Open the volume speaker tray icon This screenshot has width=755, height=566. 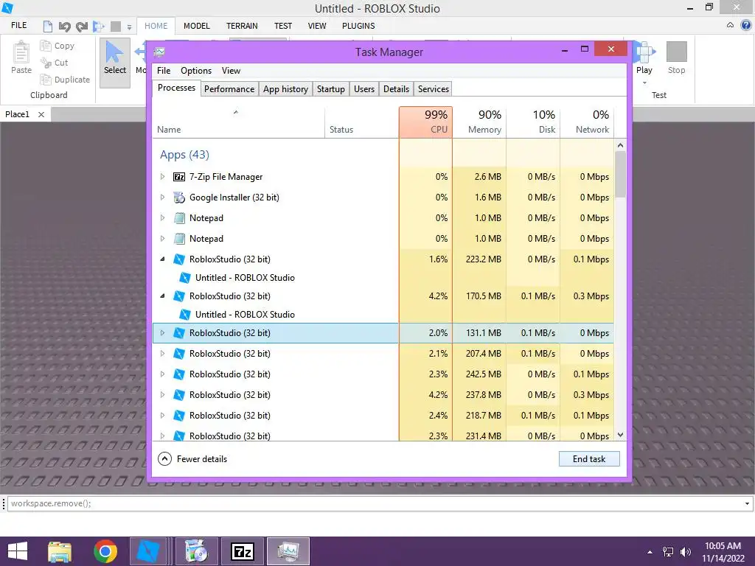coord(686,552)
